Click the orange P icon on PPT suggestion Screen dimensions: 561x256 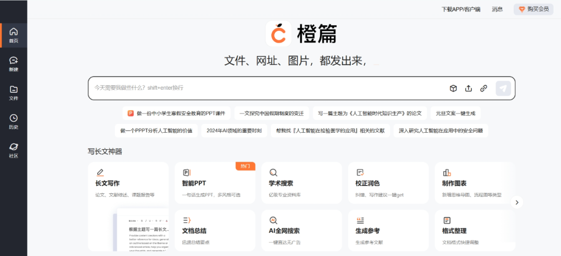pyautogui.click(x=130, y=113)
